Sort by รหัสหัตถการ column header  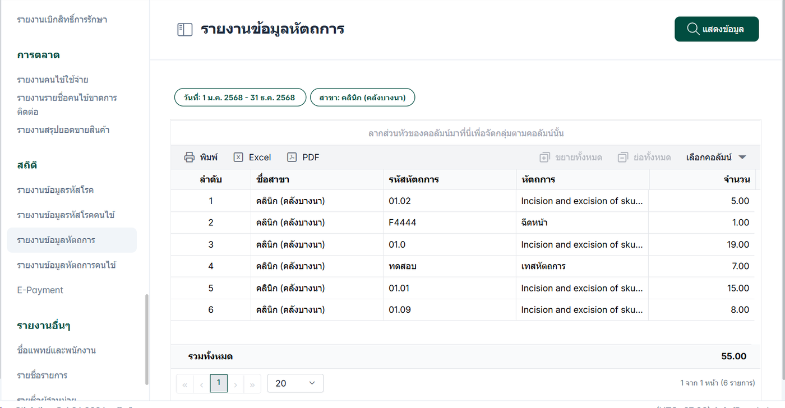(450, 179)
